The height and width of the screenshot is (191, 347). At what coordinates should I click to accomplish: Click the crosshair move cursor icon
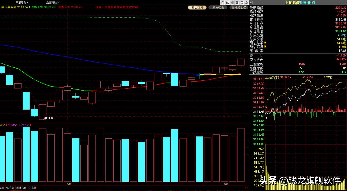pyautogui.click(x=223, y=3)
